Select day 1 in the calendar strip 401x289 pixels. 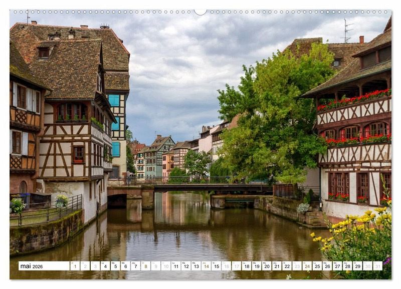[75, 266]
